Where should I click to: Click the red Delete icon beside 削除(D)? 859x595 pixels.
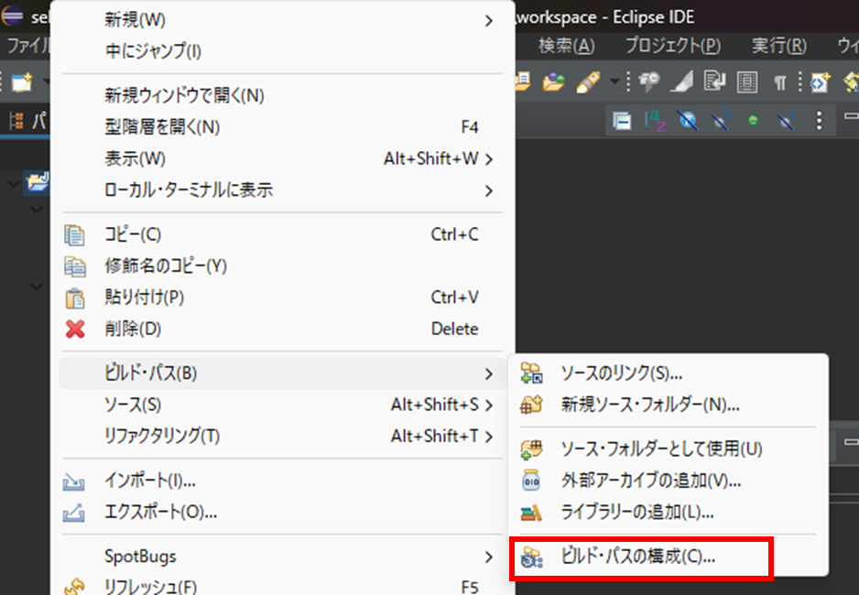[x=76, y=329]
